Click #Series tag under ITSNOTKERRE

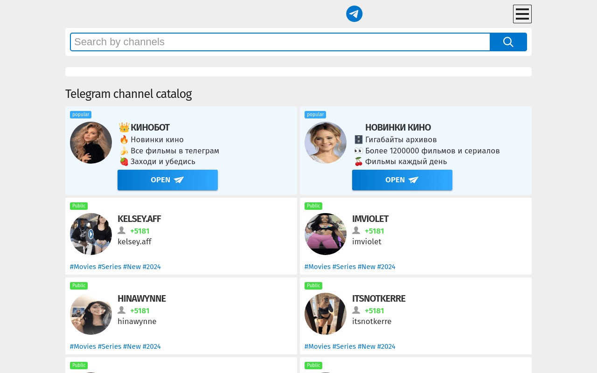(344, 346)
